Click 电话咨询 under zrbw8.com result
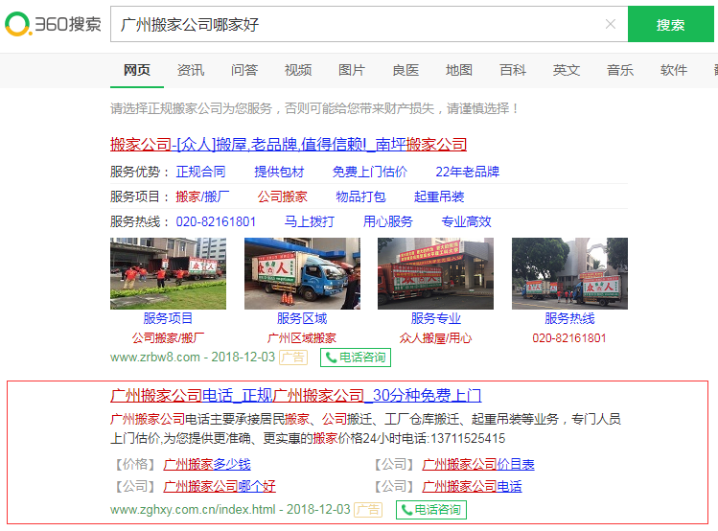 [x=355, y=358]
